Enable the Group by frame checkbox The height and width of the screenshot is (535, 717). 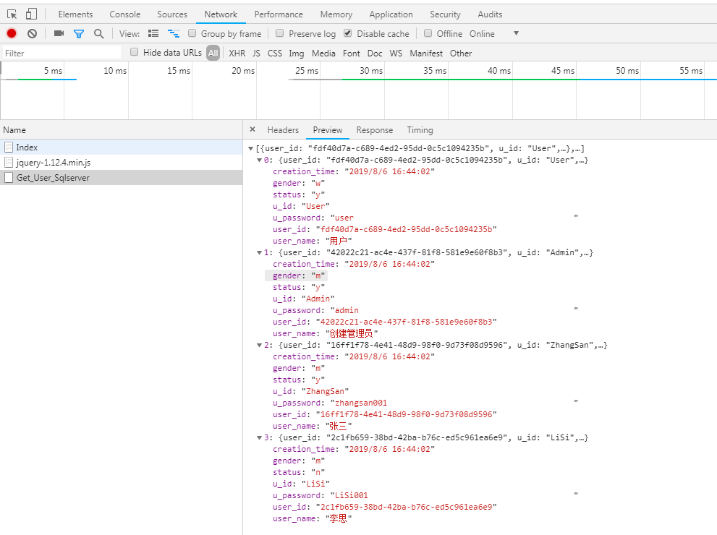point(192,34)
